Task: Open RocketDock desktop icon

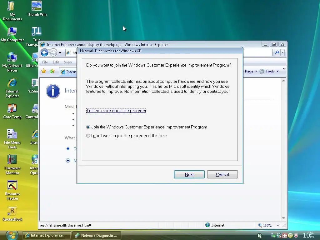Action: [12, 214]
